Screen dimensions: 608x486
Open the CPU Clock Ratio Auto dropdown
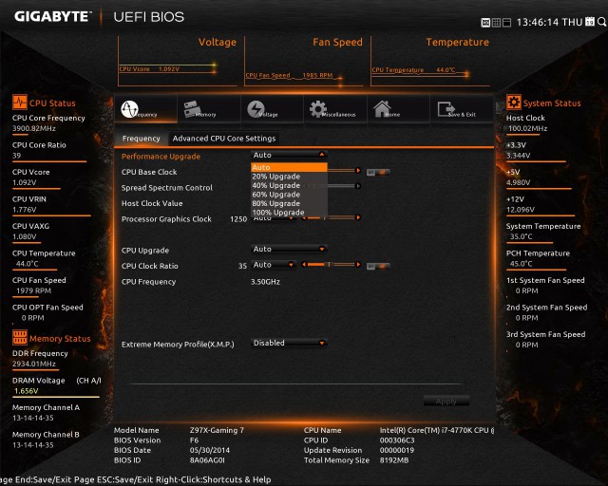click(x=274, y=265)
